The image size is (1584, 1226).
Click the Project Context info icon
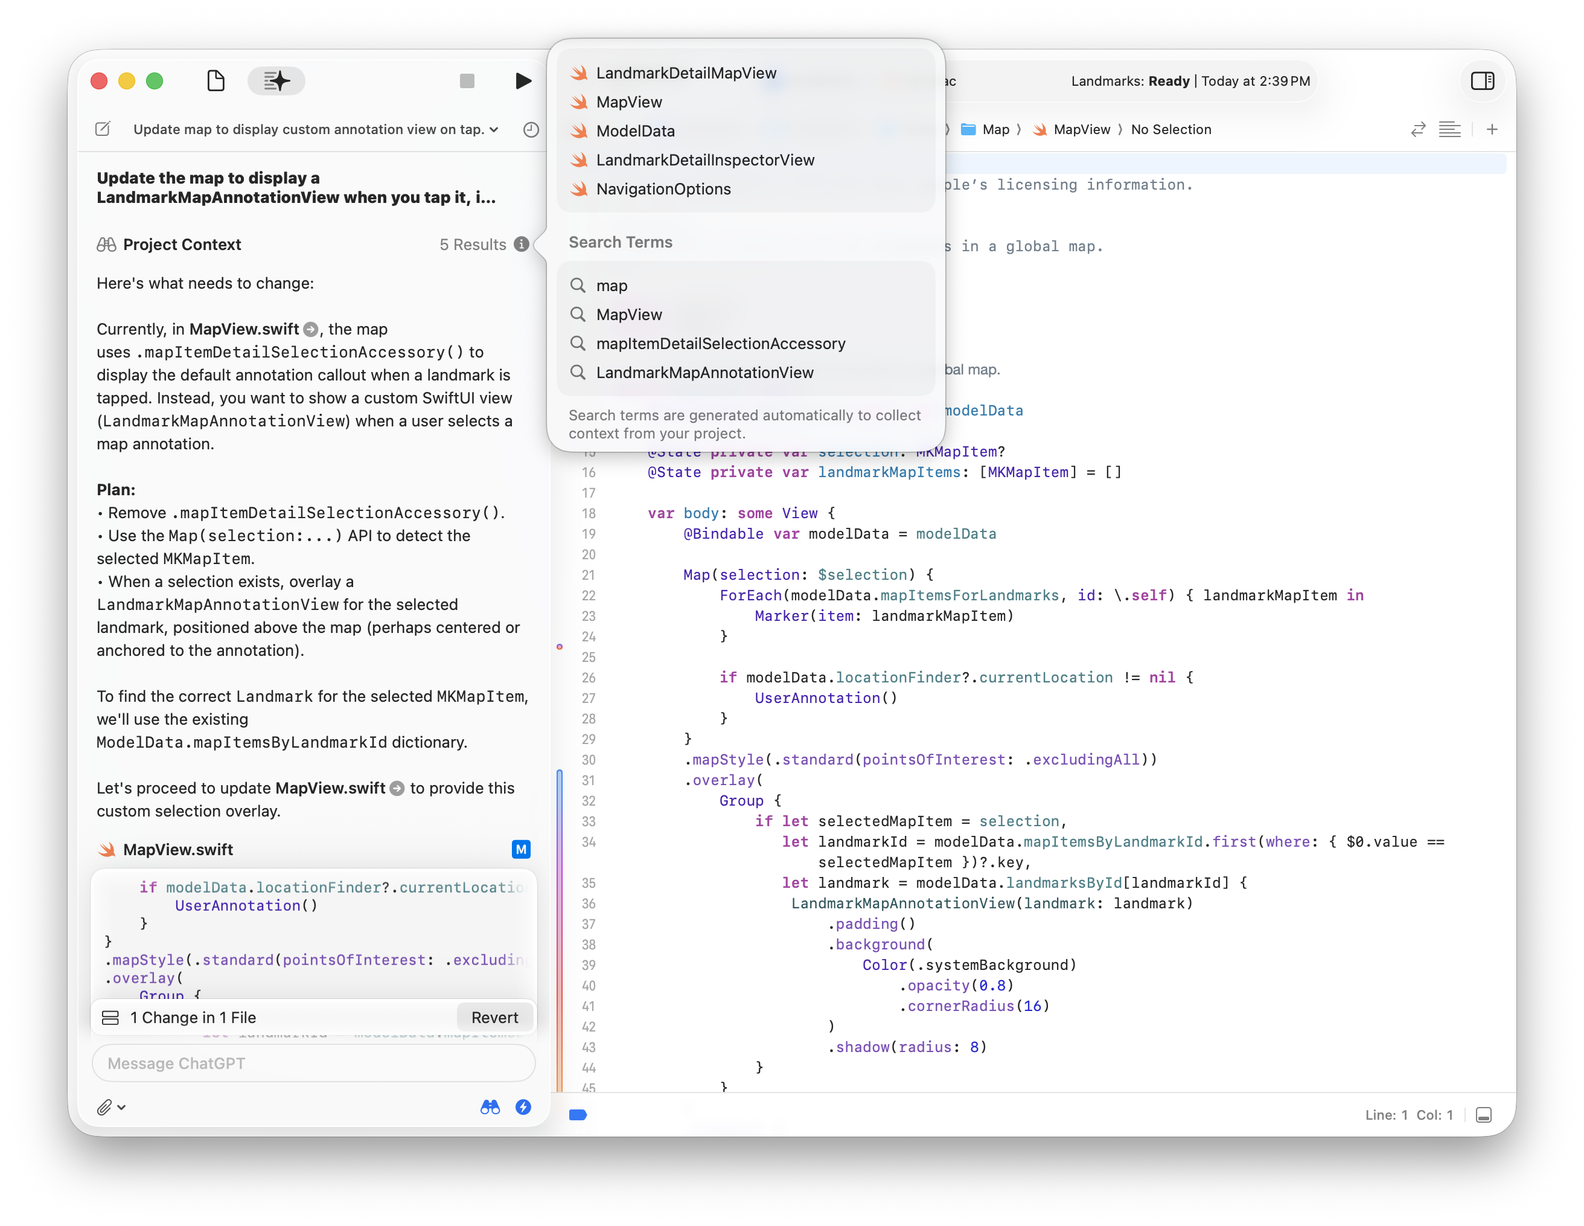522,245
